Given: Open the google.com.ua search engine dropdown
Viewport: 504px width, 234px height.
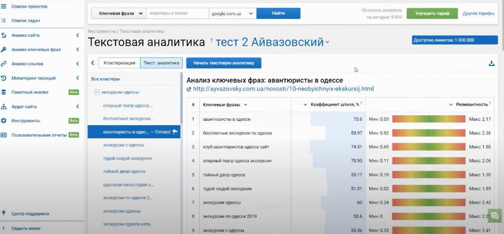Looking at the screenshot, I should tap(232, 14).
